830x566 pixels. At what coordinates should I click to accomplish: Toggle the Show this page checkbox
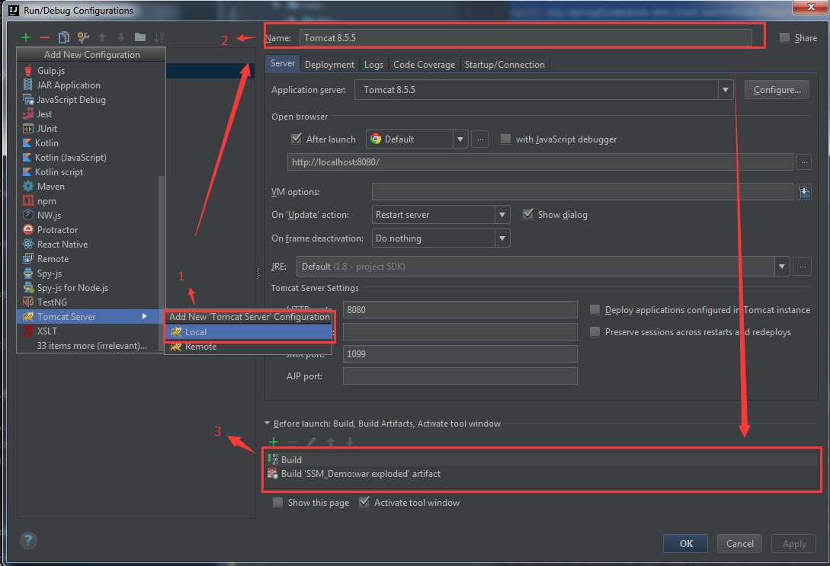(277, 503)
